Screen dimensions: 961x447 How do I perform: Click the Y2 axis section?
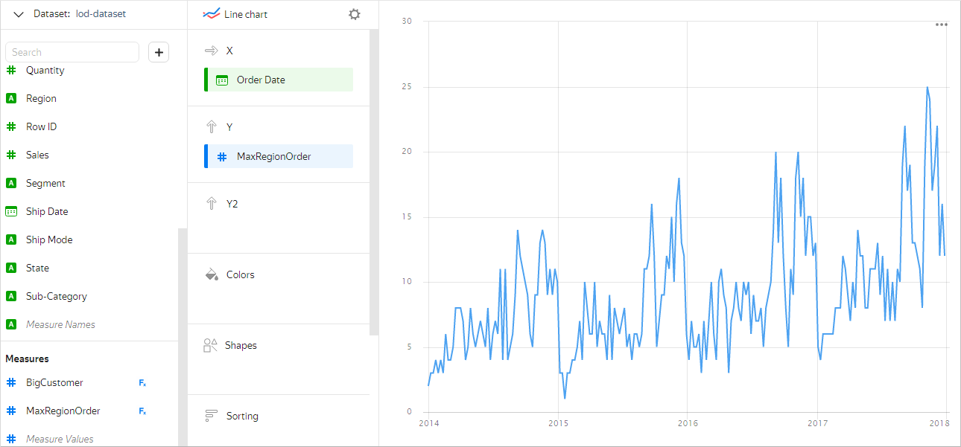click(x=232, y=204)
